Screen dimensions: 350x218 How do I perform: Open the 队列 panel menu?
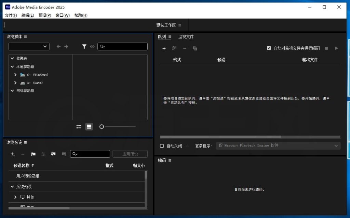click(x=170, y=37)
